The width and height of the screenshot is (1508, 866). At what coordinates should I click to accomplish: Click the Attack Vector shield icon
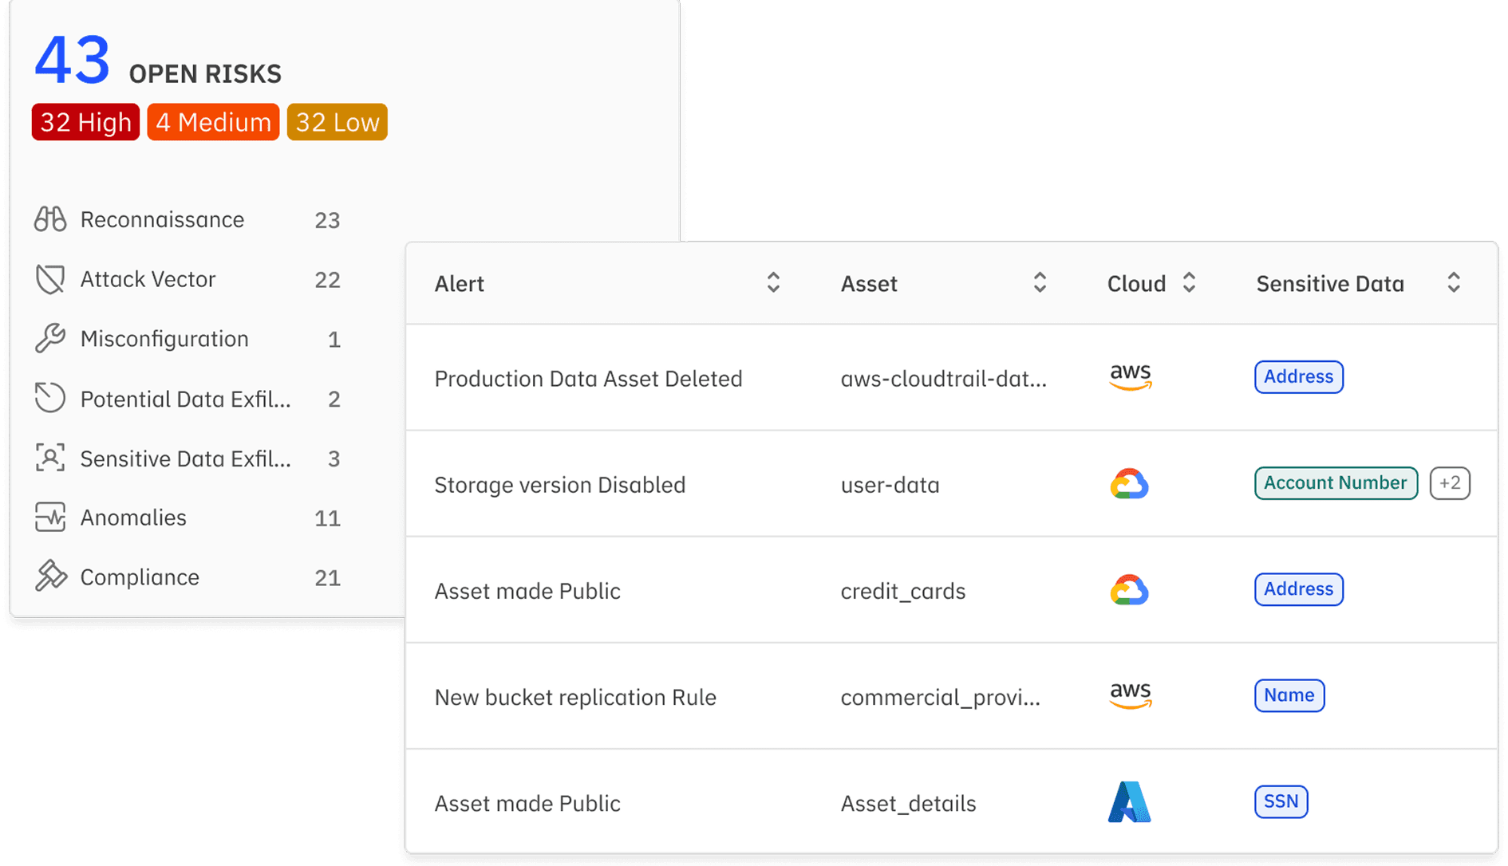(x=49, y=279)
